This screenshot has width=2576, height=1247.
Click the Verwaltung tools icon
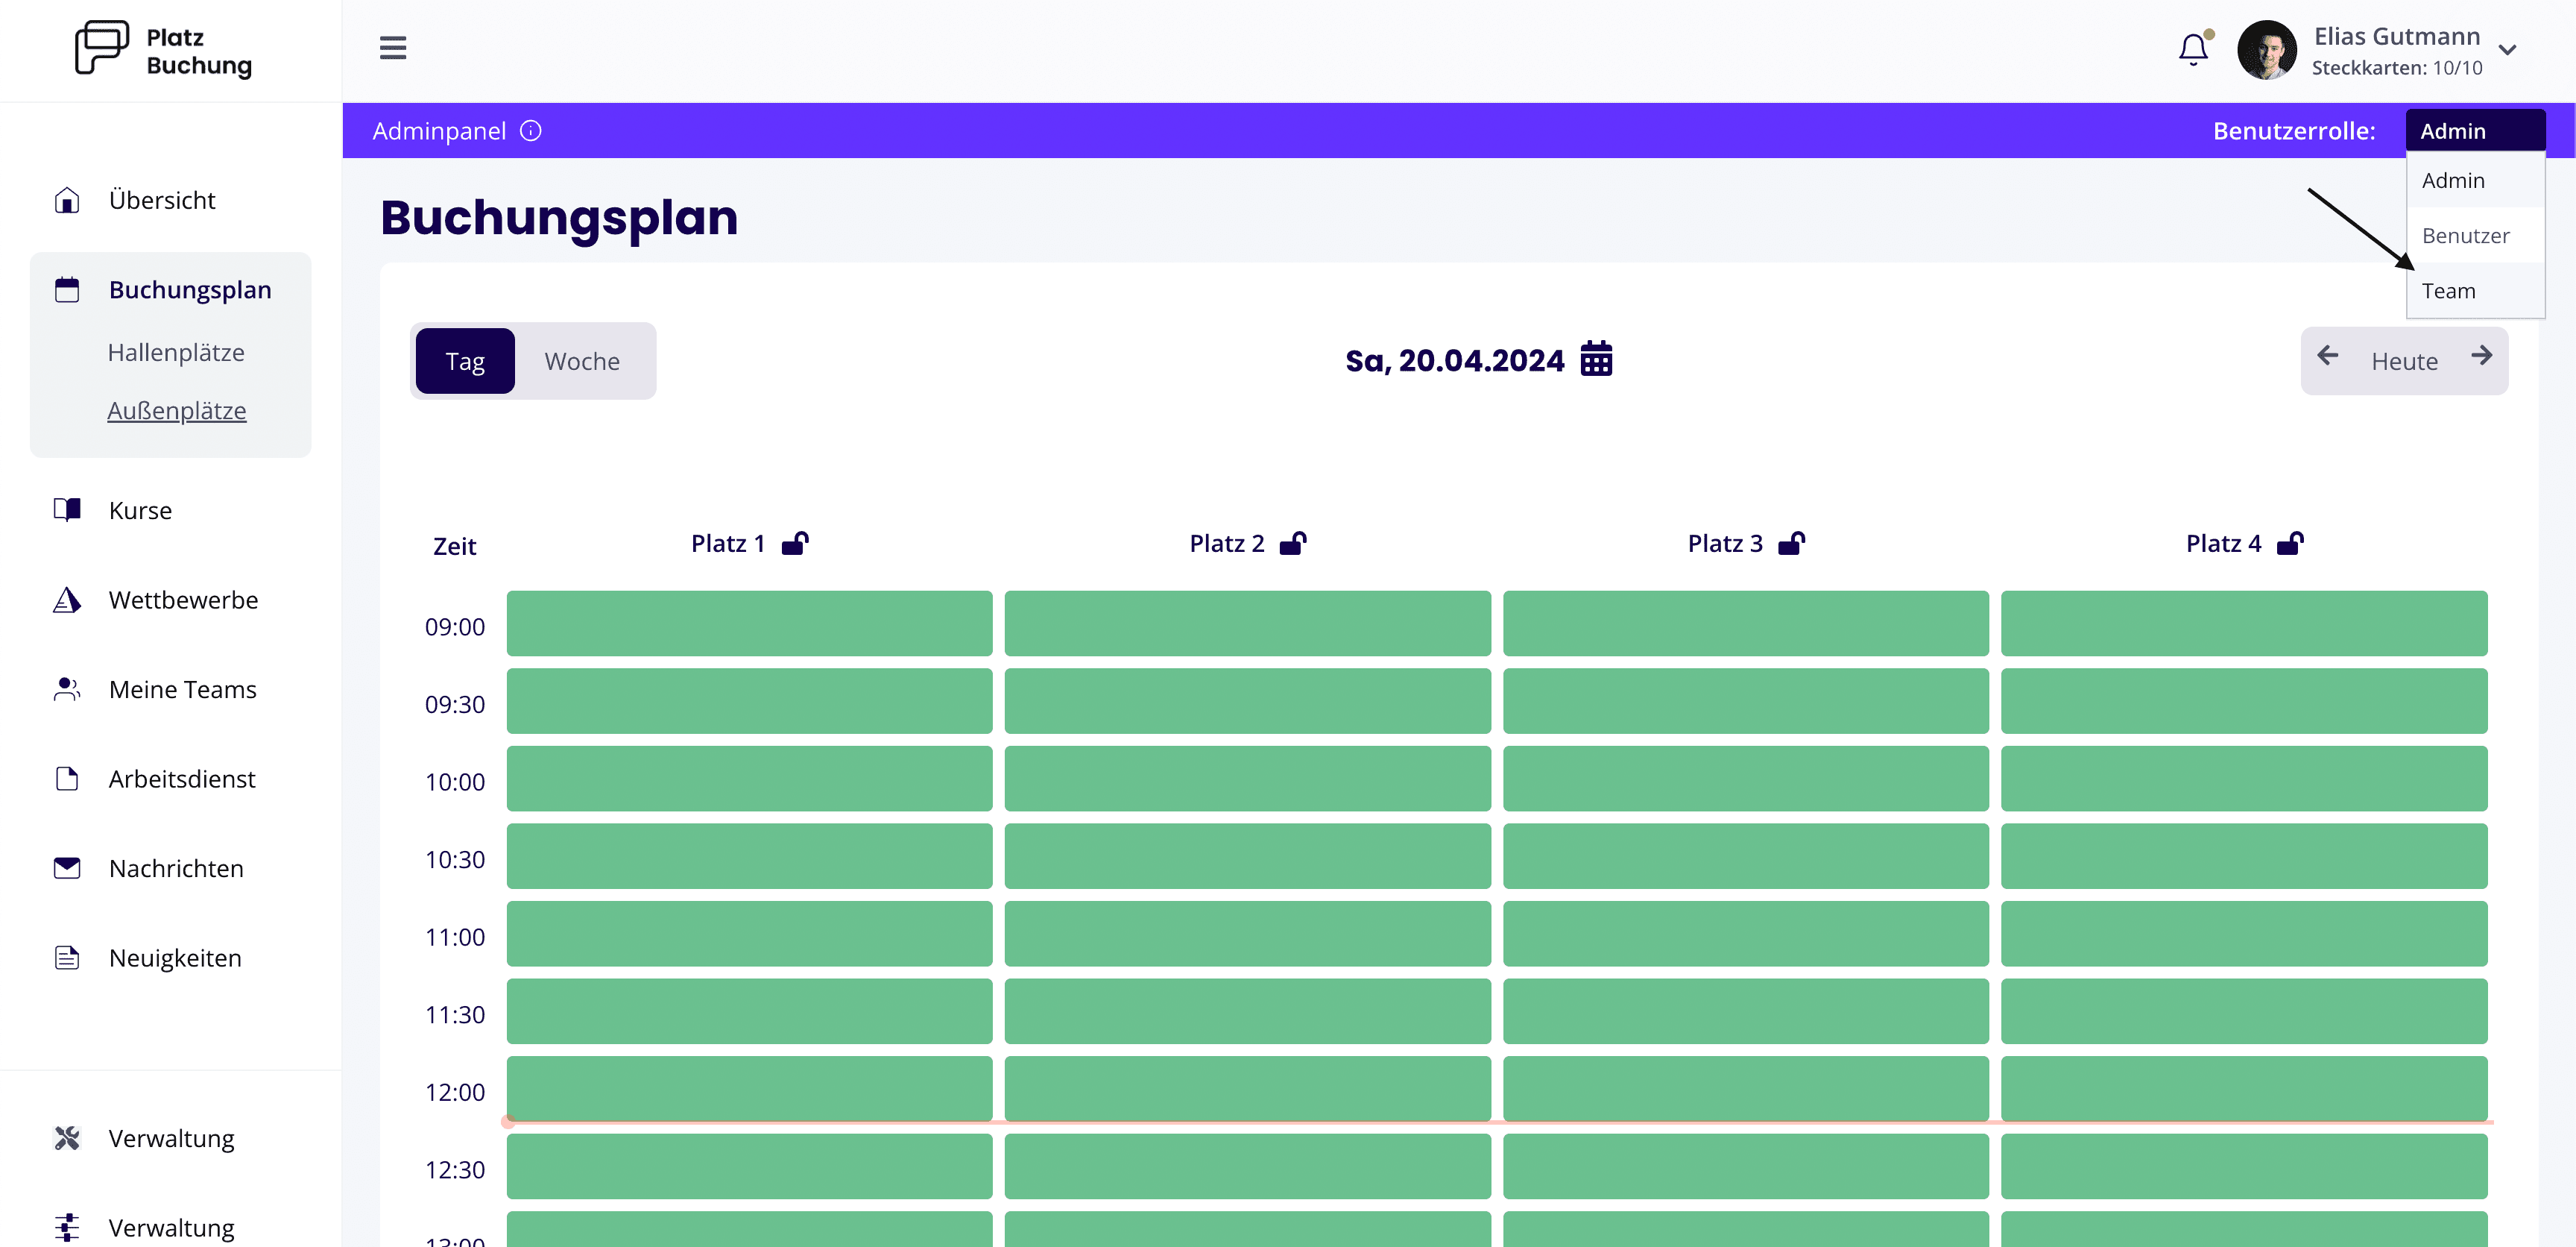(x=67, y=1138)
